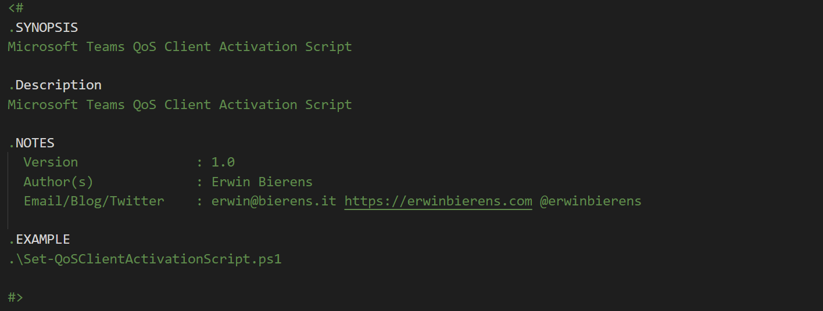Click the .EXAMPLE help keyword
Image resolution: width=823 pixels, height=311 pixels.
(39, 240)
